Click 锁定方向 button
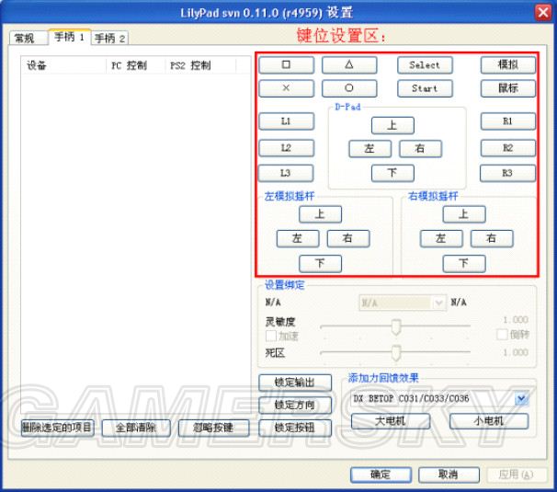 tap(295, 405)
